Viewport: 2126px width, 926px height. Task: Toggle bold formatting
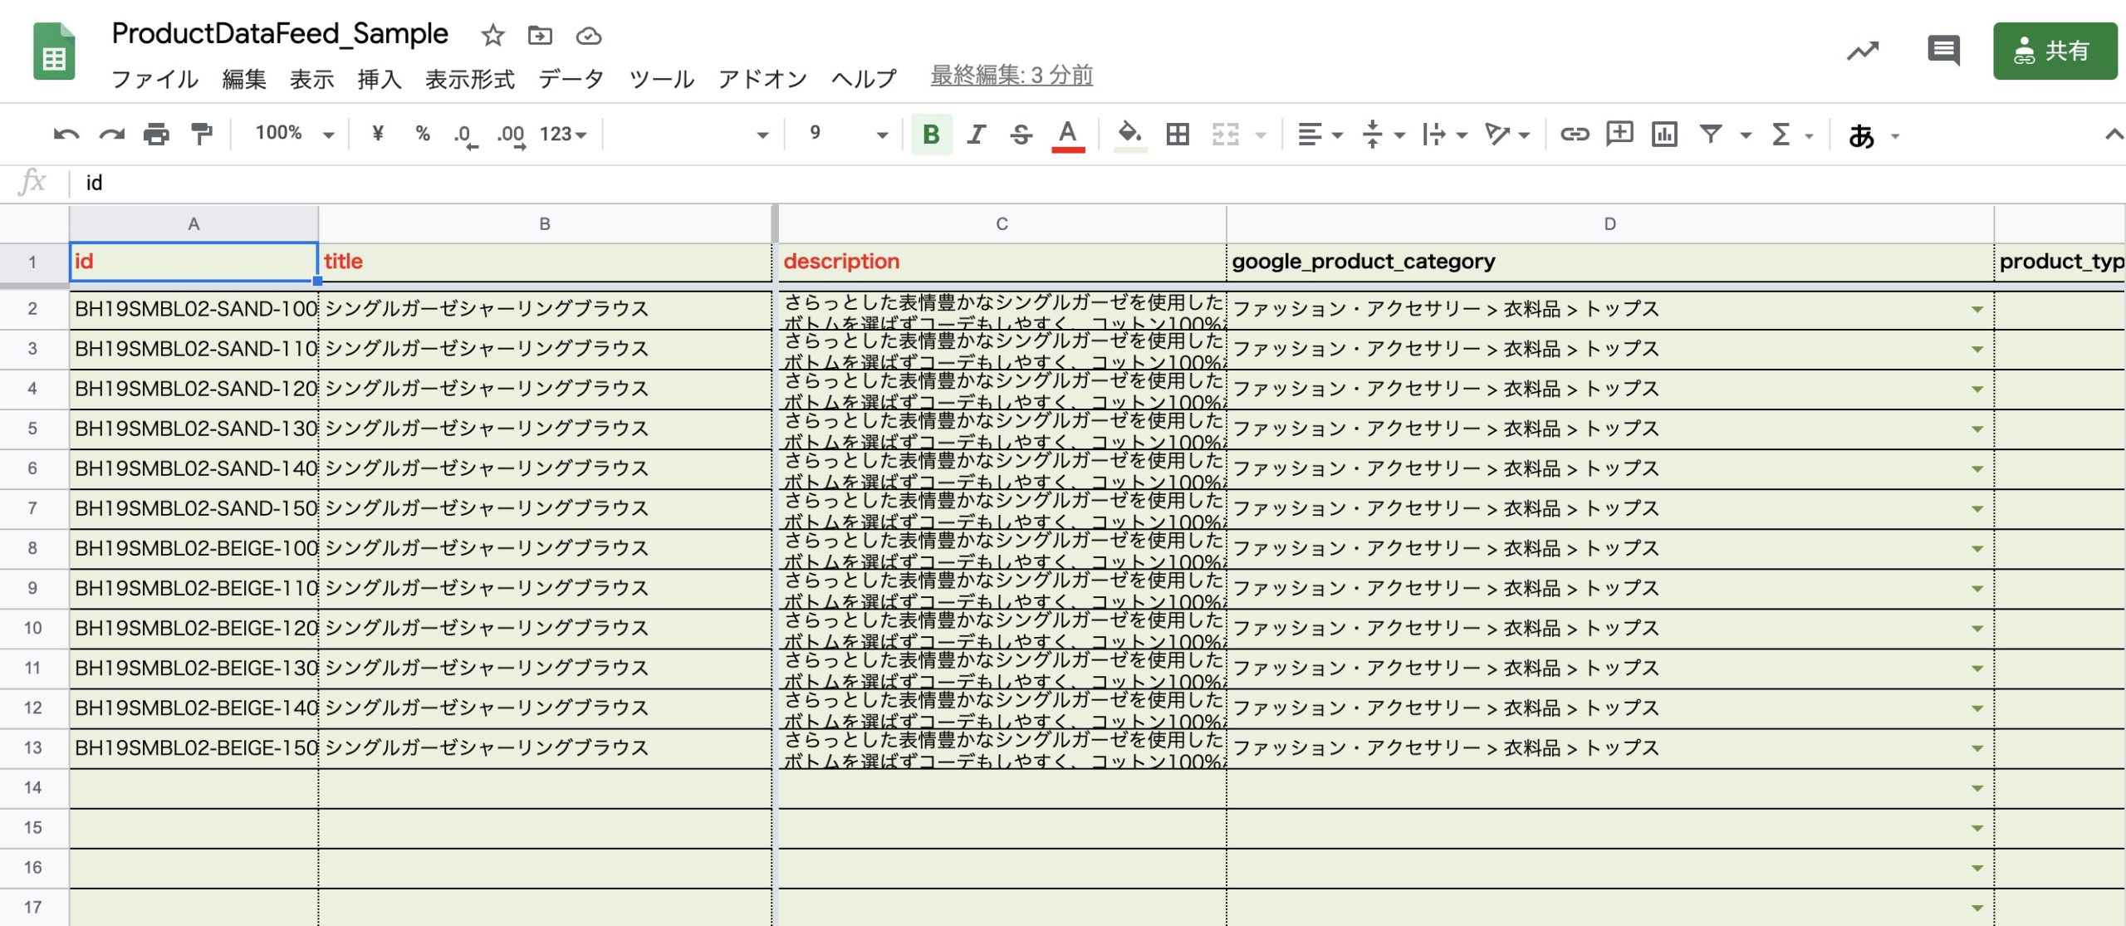[931, 135]
